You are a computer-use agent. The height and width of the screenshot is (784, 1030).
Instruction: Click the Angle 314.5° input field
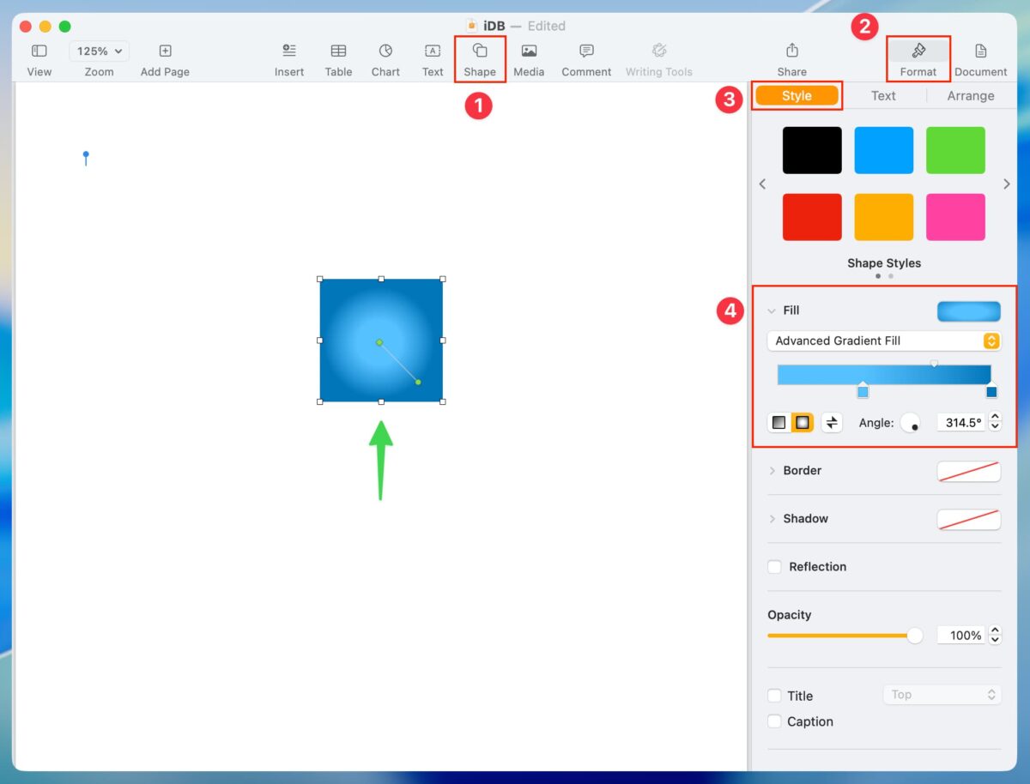[x=960, y=423]
